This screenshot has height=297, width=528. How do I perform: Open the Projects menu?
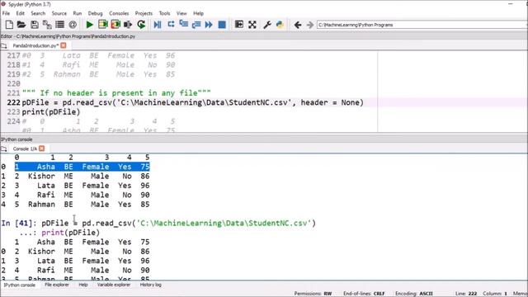pos(144,13)
